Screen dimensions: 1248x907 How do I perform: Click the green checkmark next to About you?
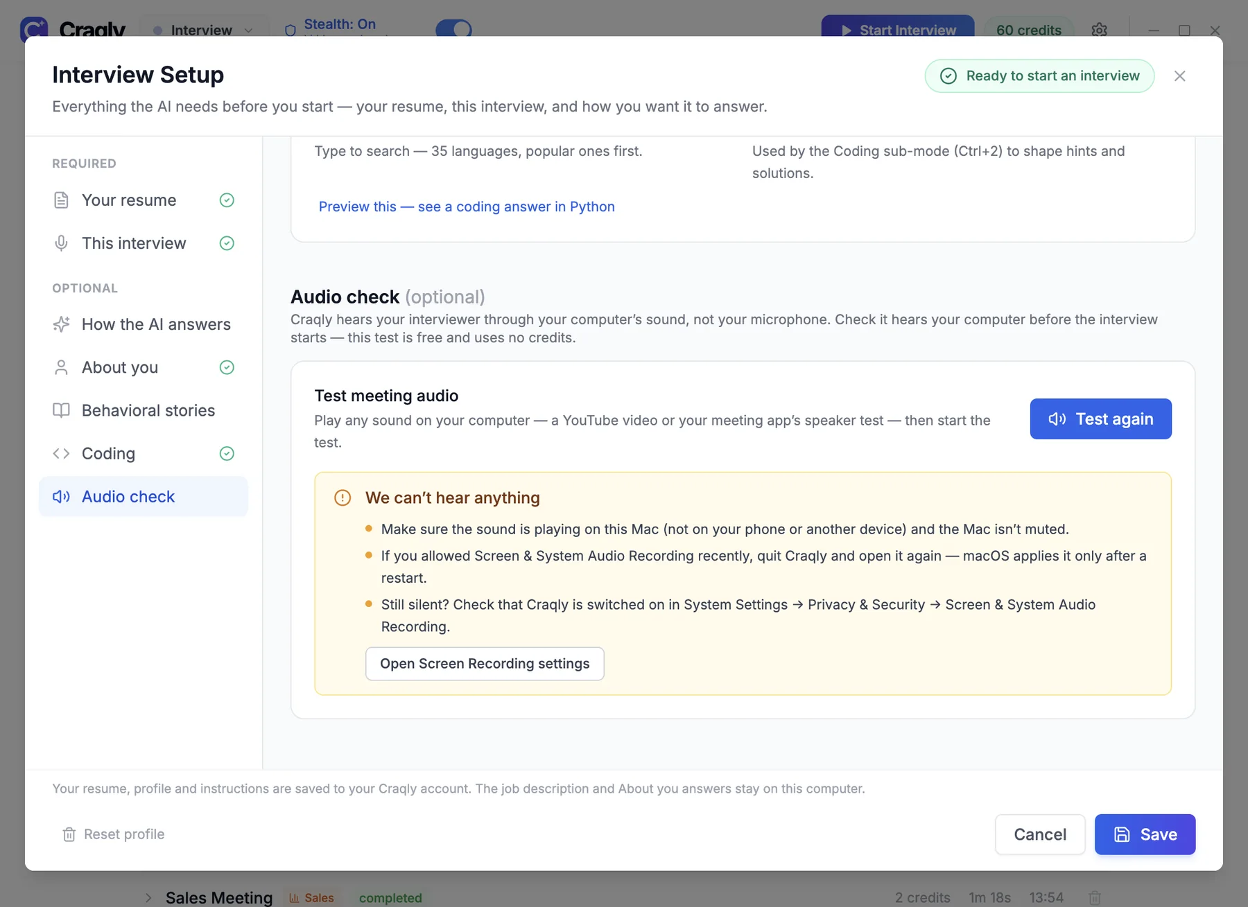coord(227,367)
